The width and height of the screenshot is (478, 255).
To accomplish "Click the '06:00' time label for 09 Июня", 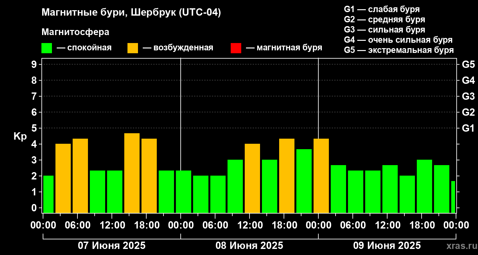I will click(352, 225).
